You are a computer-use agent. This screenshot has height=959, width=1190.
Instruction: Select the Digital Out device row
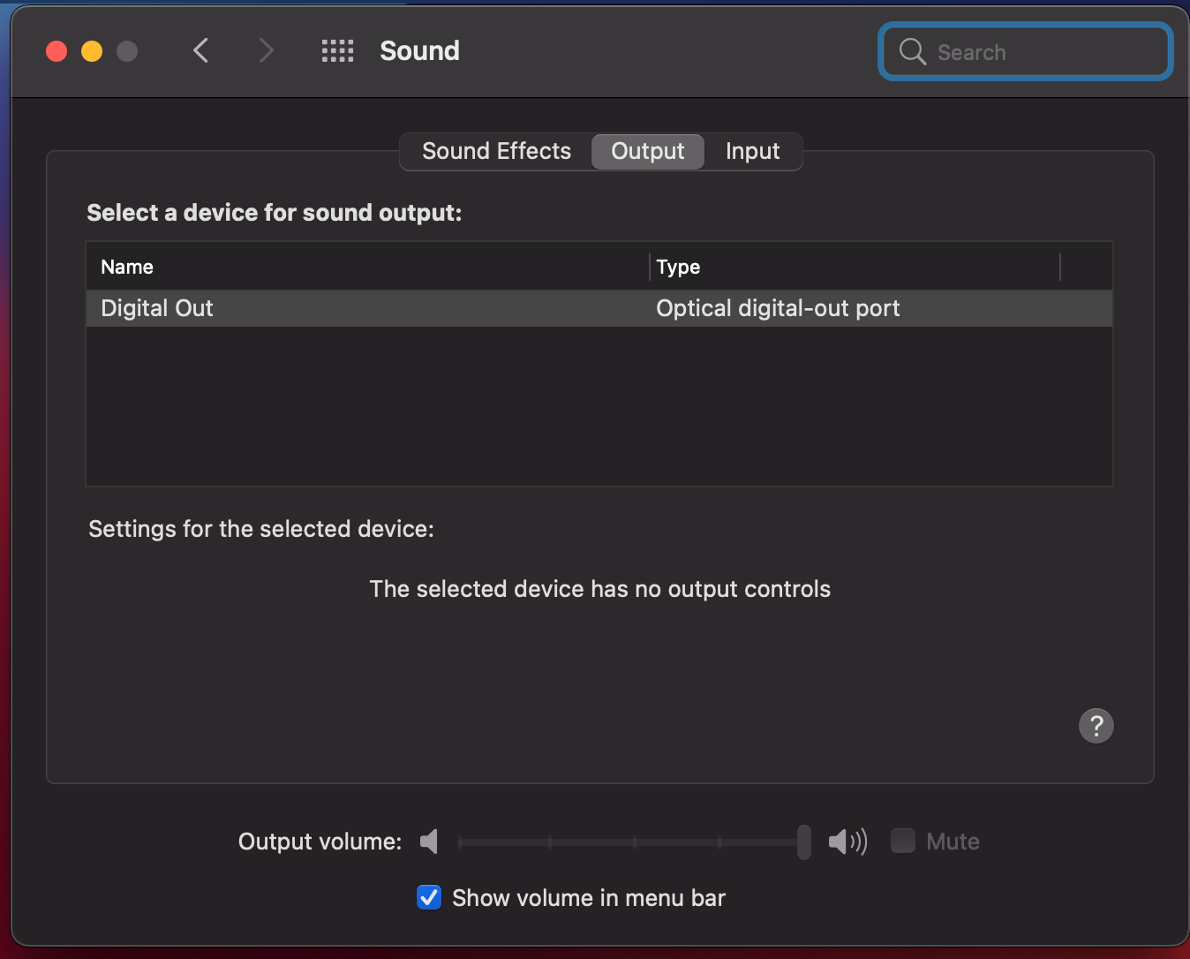coord(599,308)
